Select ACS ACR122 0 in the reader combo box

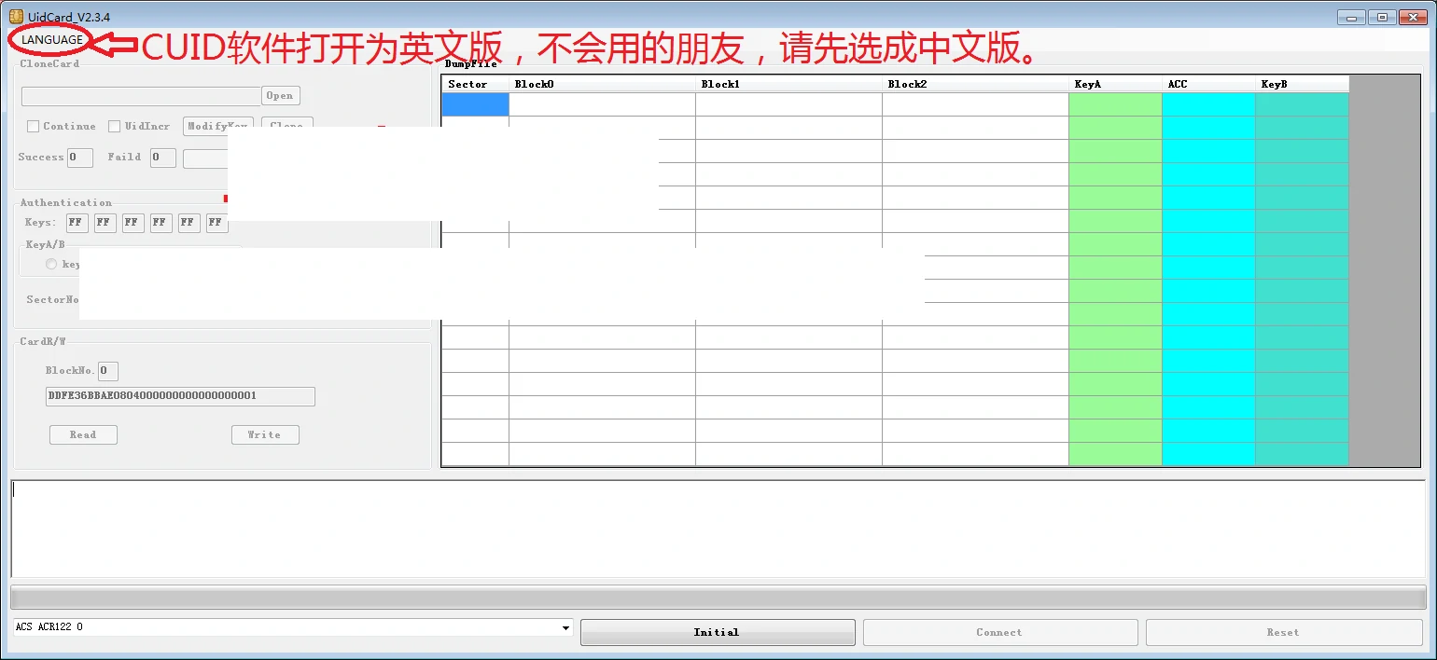[x=280, y=627]
